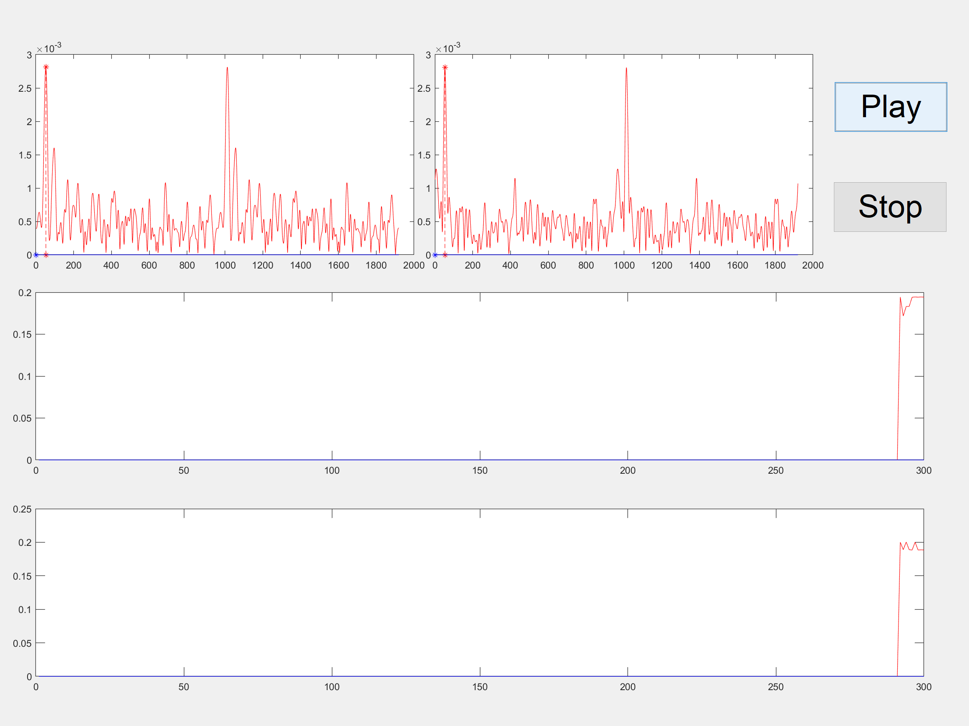Click the 0.25 y-axis label of bottom plot

click(22, 509)
